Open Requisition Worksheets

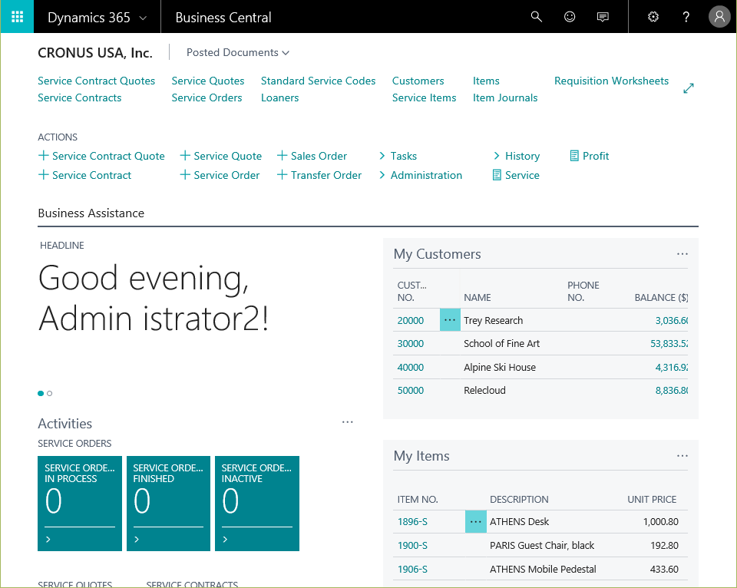612,81
